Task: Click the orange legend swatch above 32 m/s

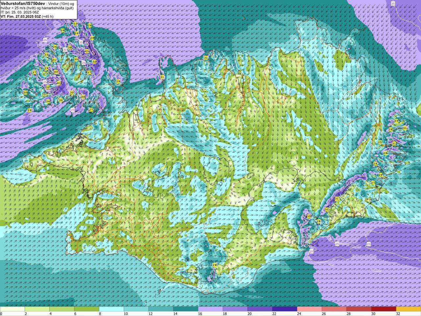Action: 409,309
